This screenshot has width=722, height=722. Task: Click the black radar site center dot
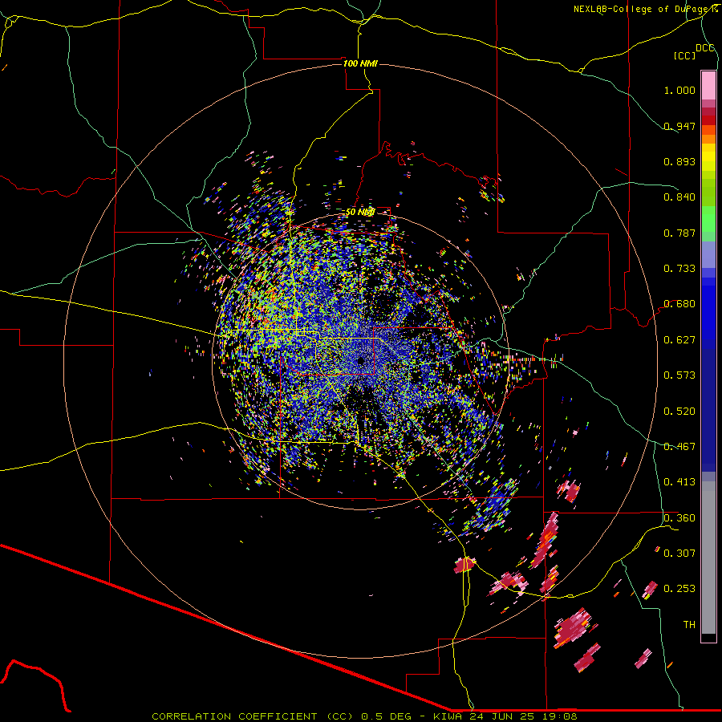coord(361,361)
